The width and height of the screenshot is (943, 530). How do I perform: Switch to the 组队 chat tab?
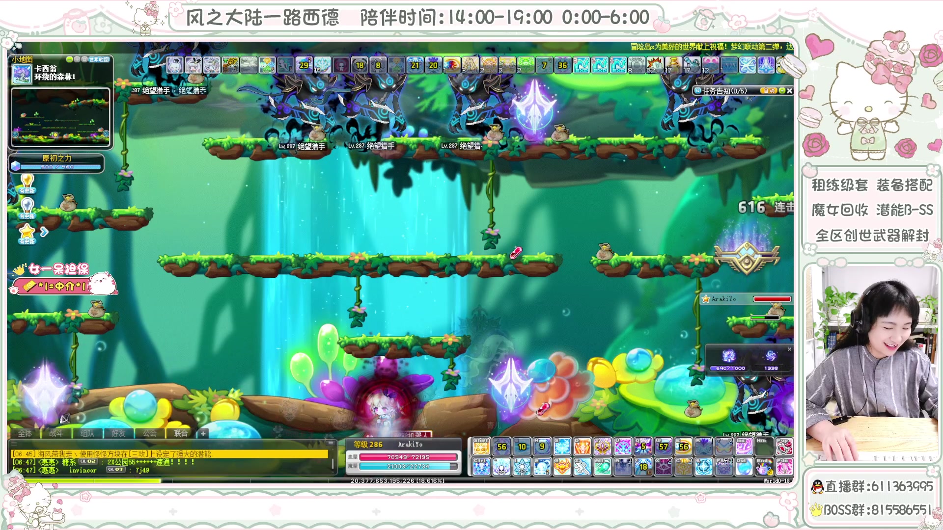pos(87,433)
